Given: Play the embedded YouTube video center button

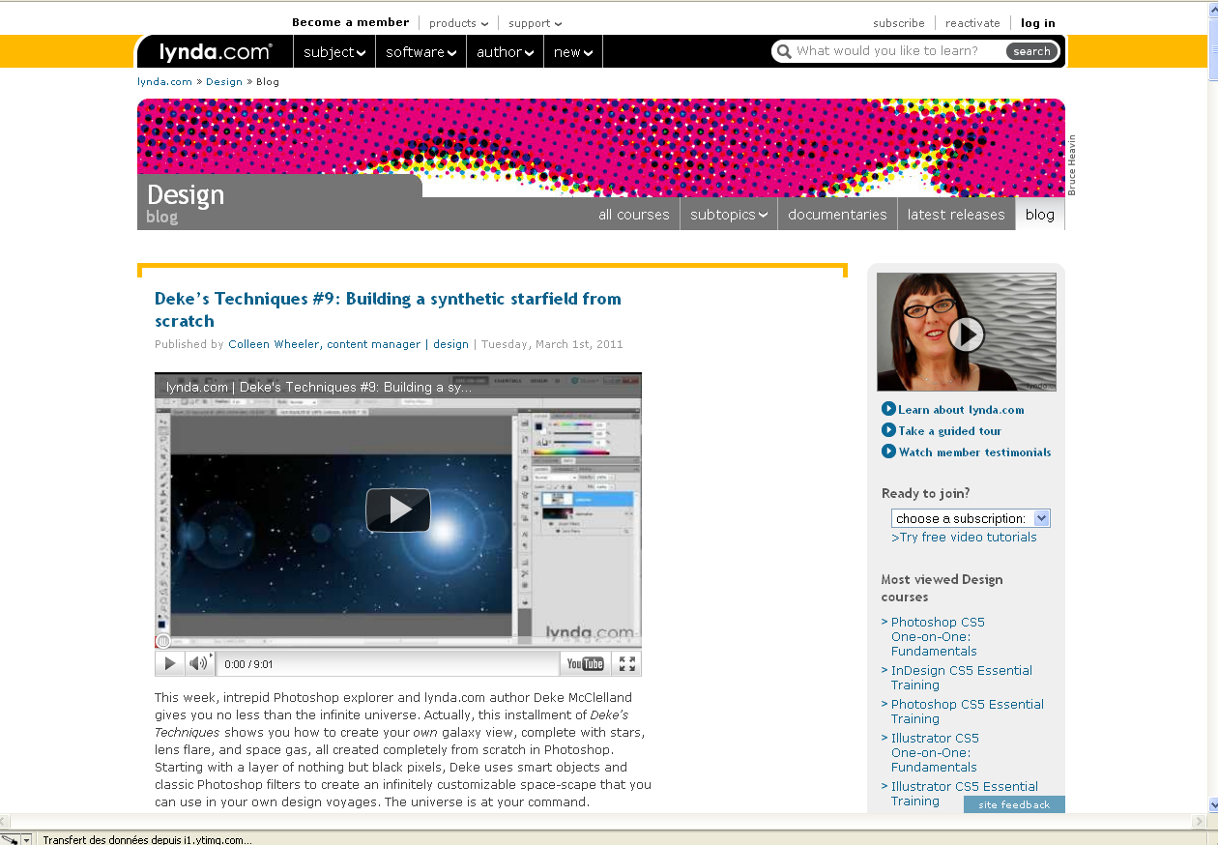Looking at the screenshot, I should [398, 510].
